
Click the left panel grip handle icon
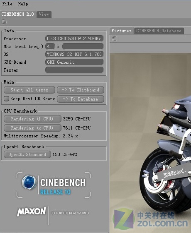[4, 22]
